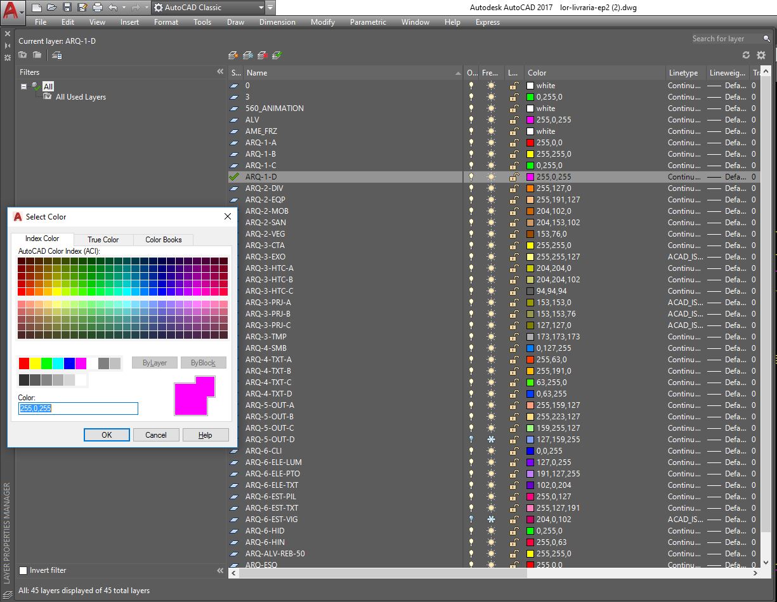The height and width of the screenshot is (602, 777).
Task: Turn off the bulb for ARQ-6-CLI layer
Action: click(x=471, y=451)
